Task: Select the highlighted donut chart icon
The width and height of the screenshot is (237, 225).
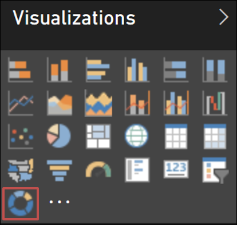Action: (21, 204)
